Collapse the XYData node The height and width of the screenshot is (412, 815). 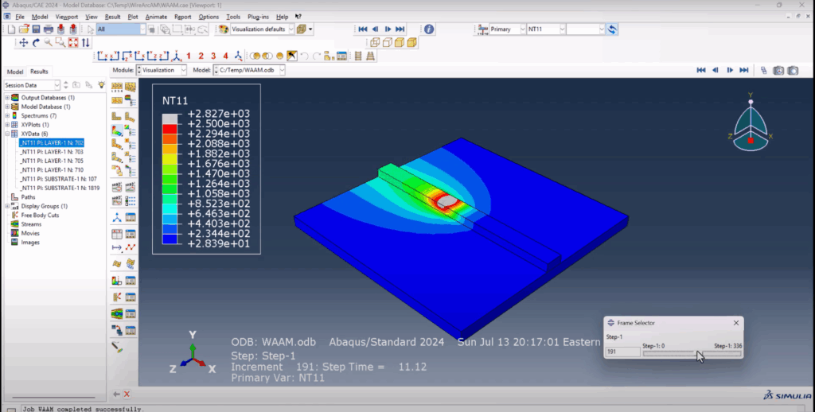tap(7, 134)
